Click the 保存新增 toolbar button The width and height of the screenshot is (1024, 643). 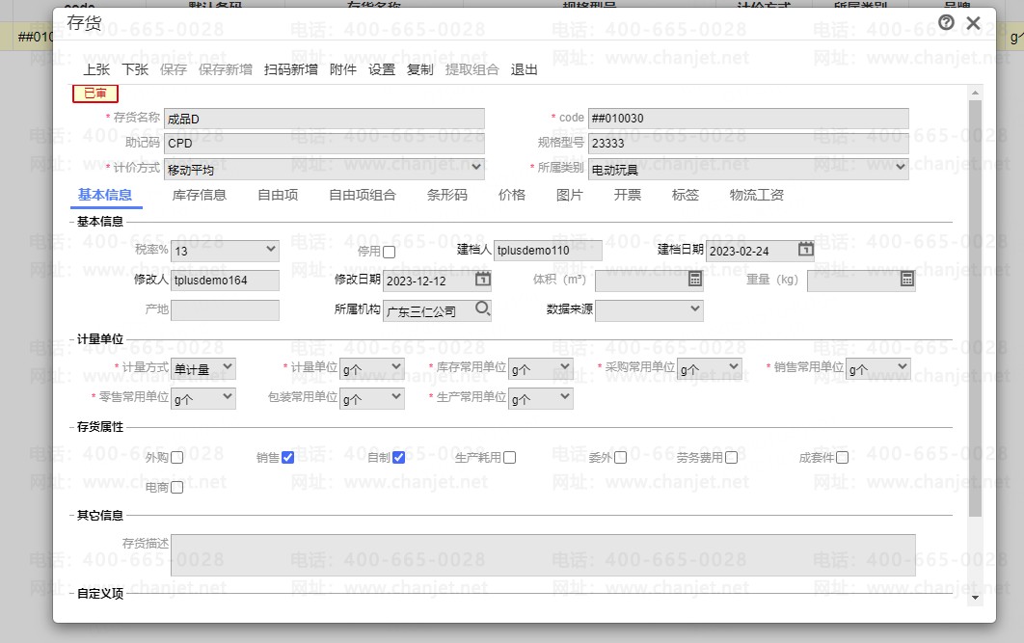[x=226, y=69]
